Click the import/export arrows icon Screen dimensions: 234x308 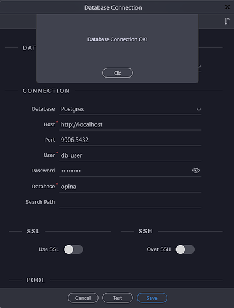[x=227, y=21]
